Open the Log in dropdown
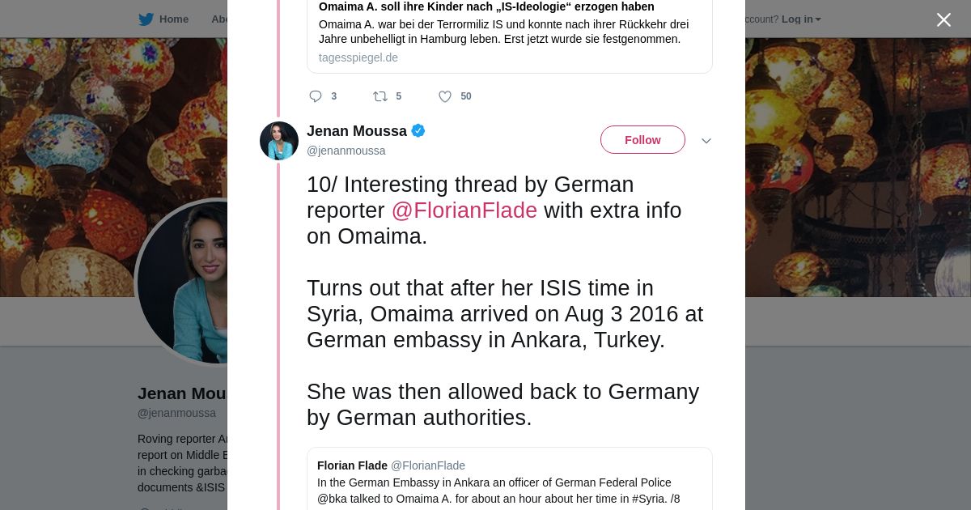 tap(800, 19)
